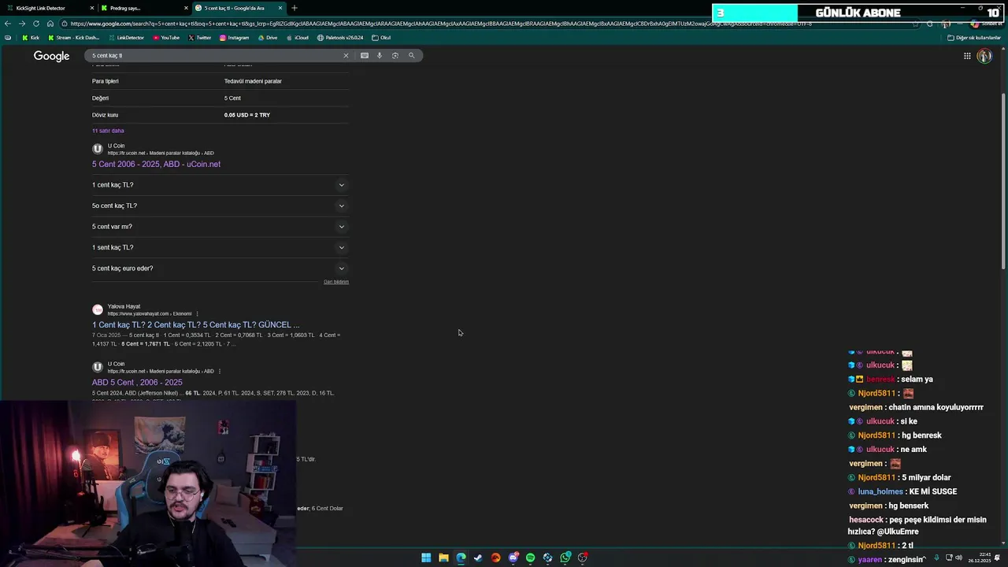Open the 'ABD 5 Cent , 2006 - 2025' result
This screenshot has width=1008, height=567.
(x=137, y=383)
